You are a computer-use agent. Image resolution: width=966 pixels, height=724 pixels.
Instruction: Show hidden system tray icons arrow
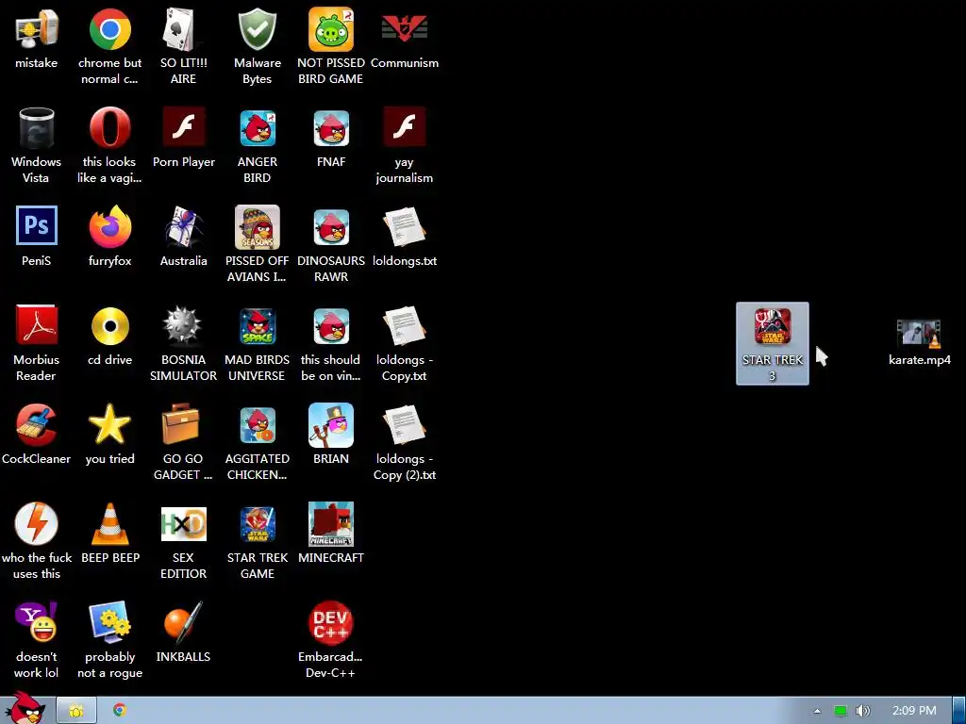817,711
